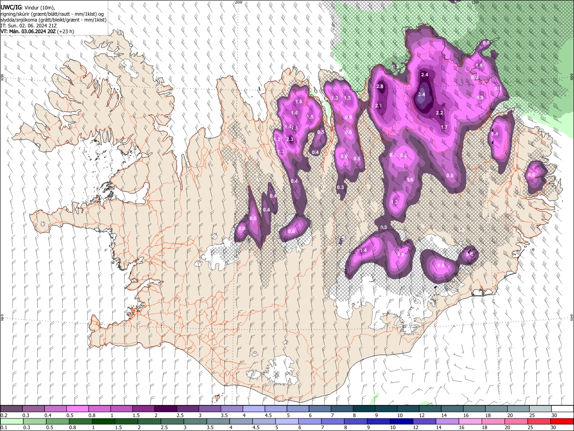
Task: Click the '0.2' label under the purple scale
Action: 4,415
